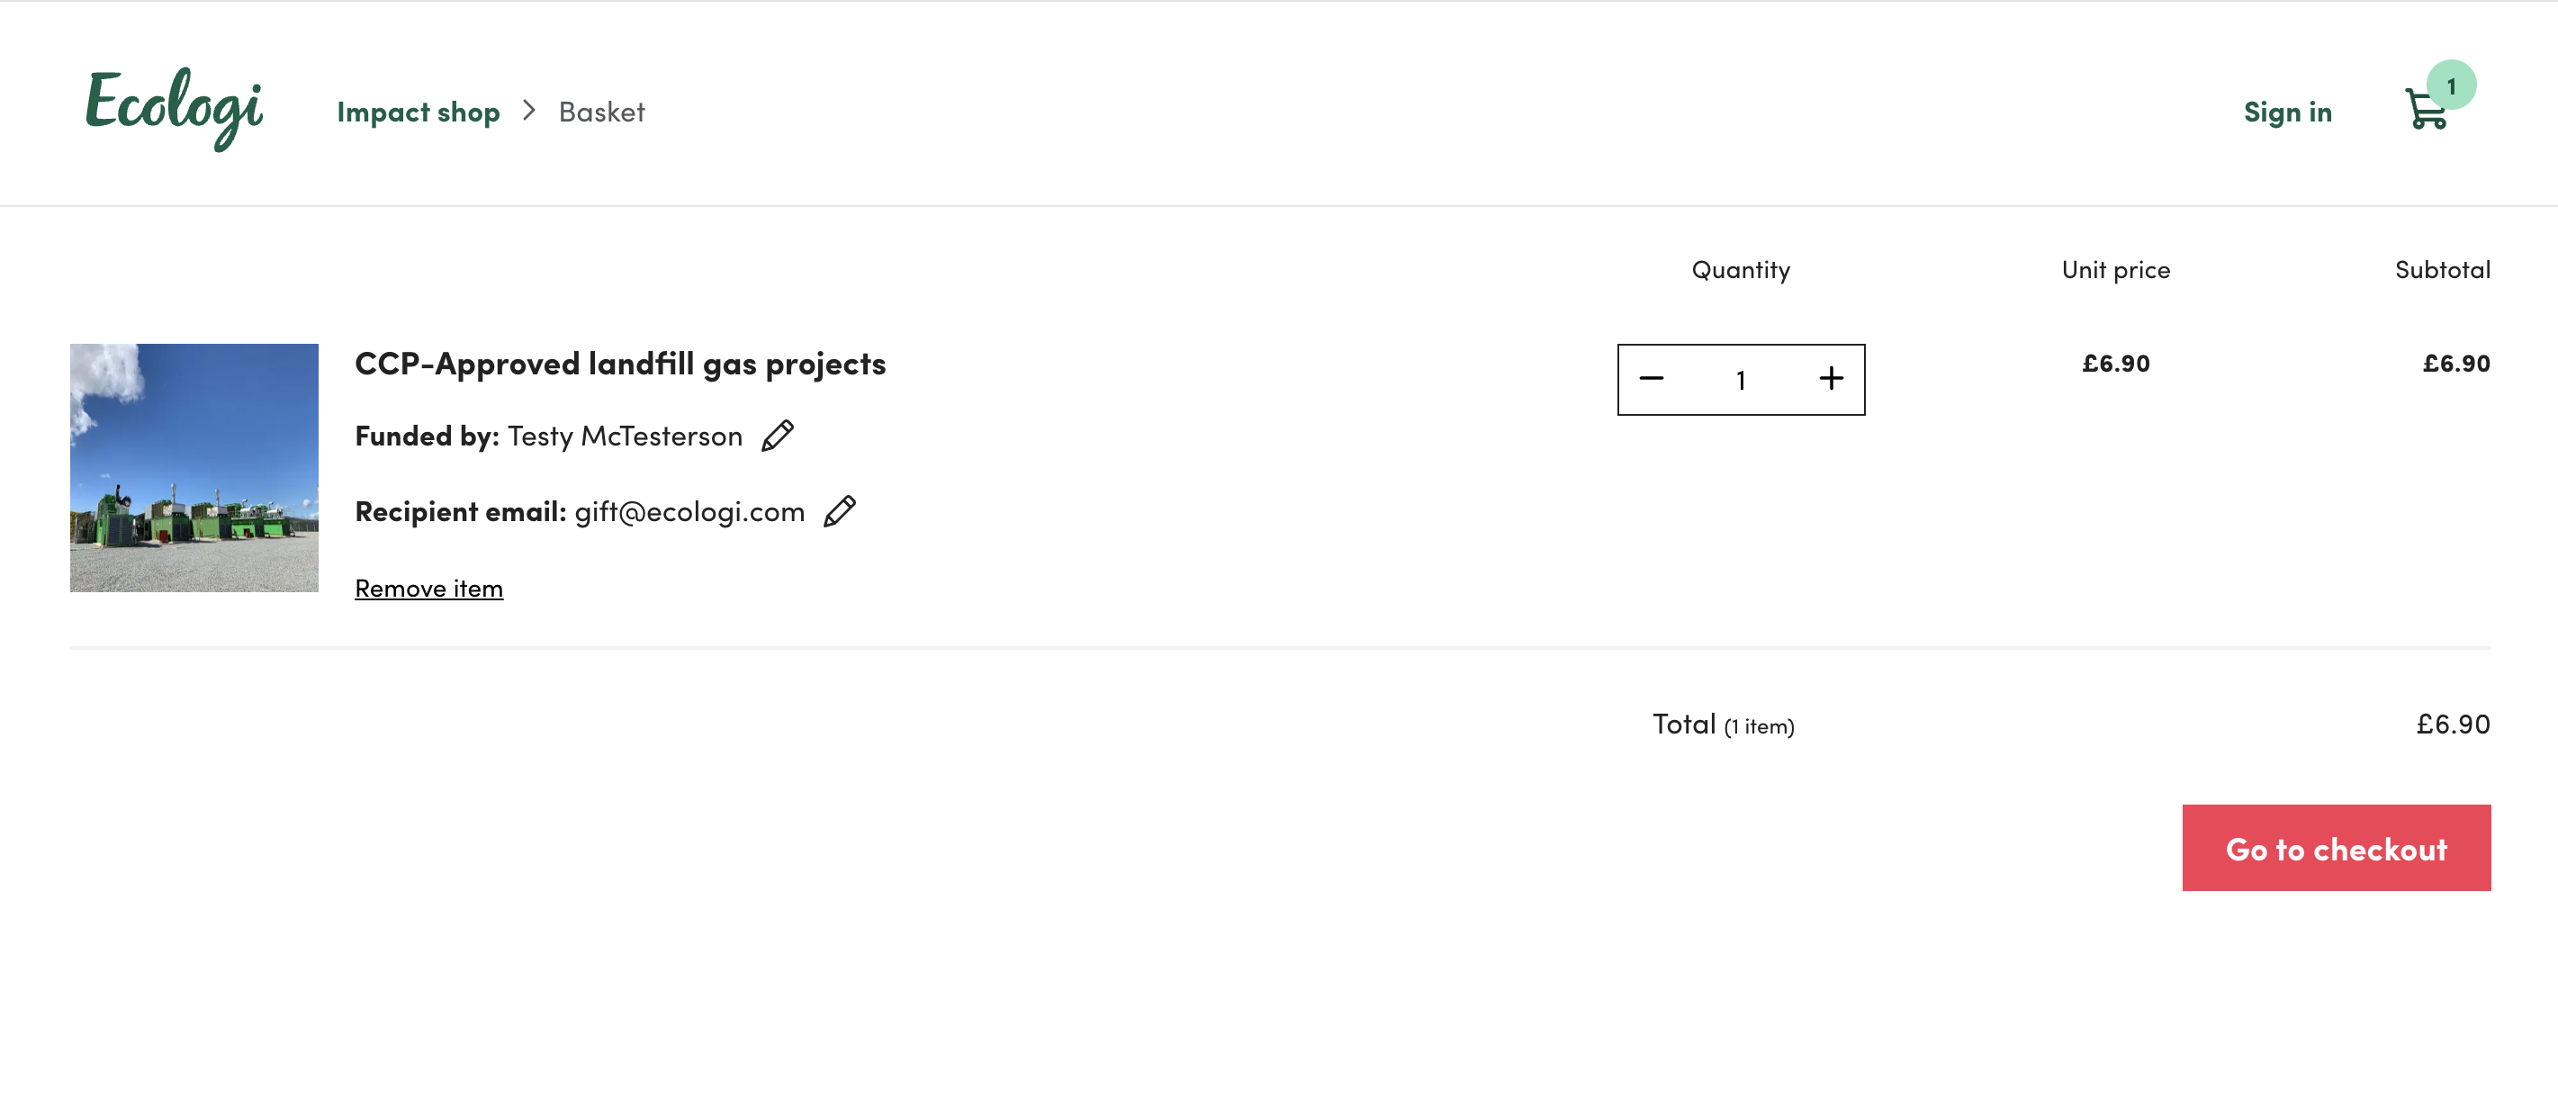Screen dimensions: 2558x1107
Task: Click the Remove item link
Action: (x=429, y=589)
